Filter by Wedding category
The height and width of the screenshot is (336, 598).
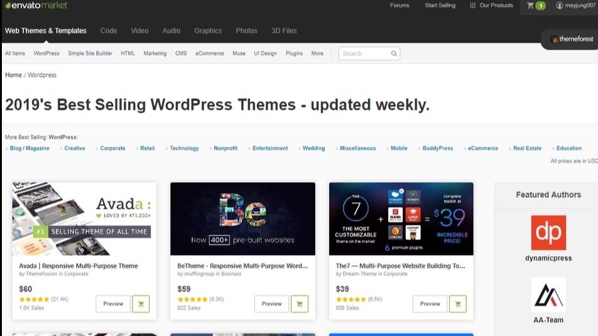pyautogui.click(x=314, y=148)
